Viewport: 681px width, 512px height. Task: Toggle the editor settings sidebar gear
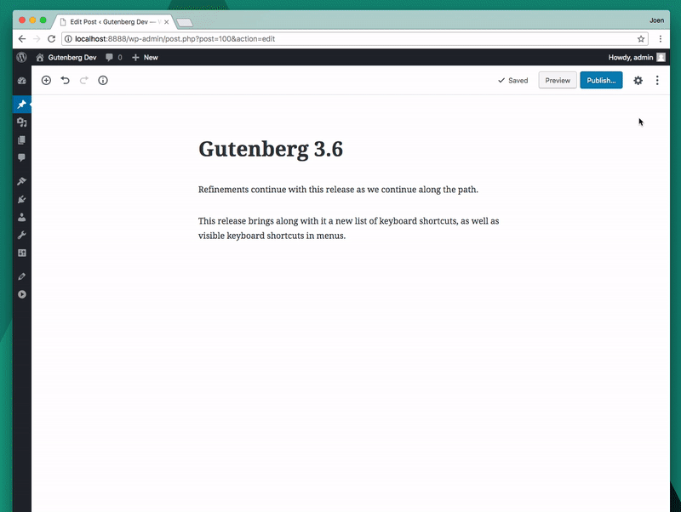[x=638, y=80]
